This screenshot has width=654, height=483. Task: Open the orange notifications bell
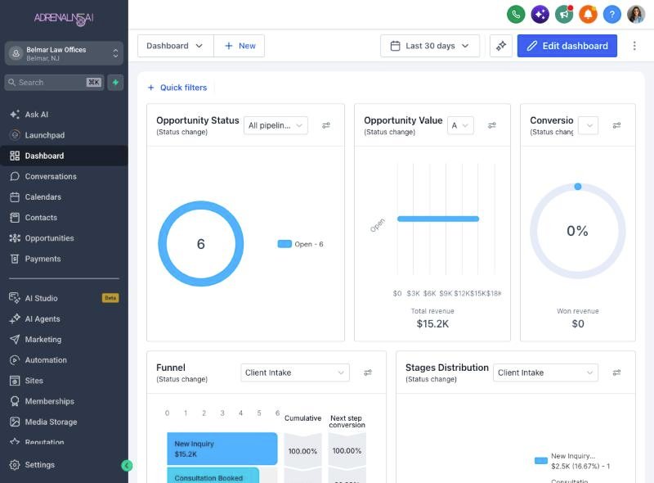(588, 15)
